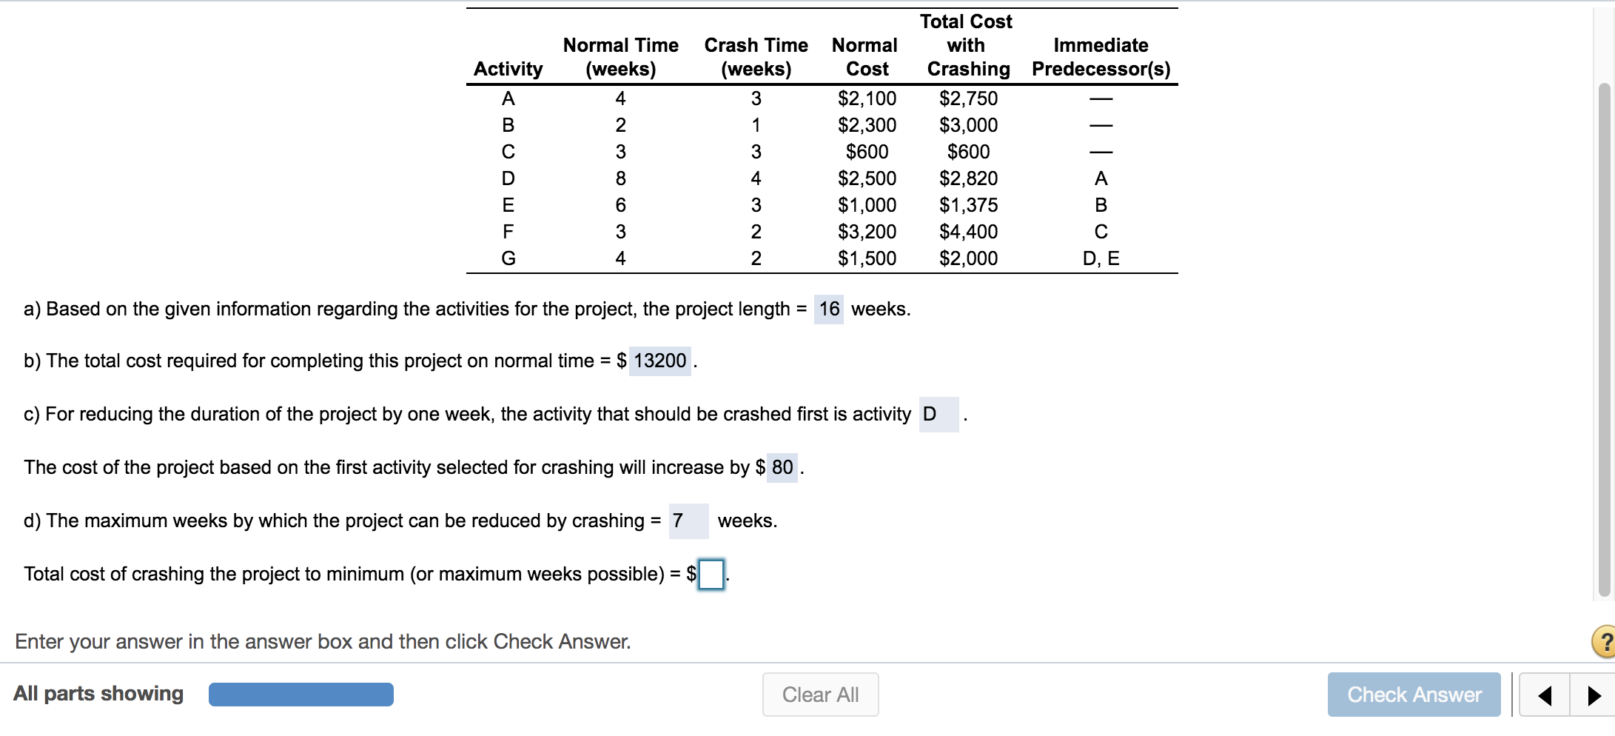Click the 7 weeks answer field
The image size is (1615, 736).
click(688, 521)
